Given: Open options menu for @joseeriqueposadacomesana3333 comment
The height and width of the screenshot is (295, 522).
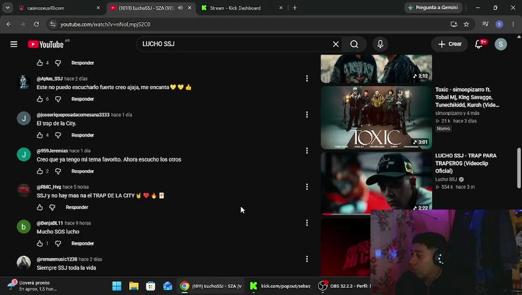Looking at the screenshot, I should click(x=307, y=115).
